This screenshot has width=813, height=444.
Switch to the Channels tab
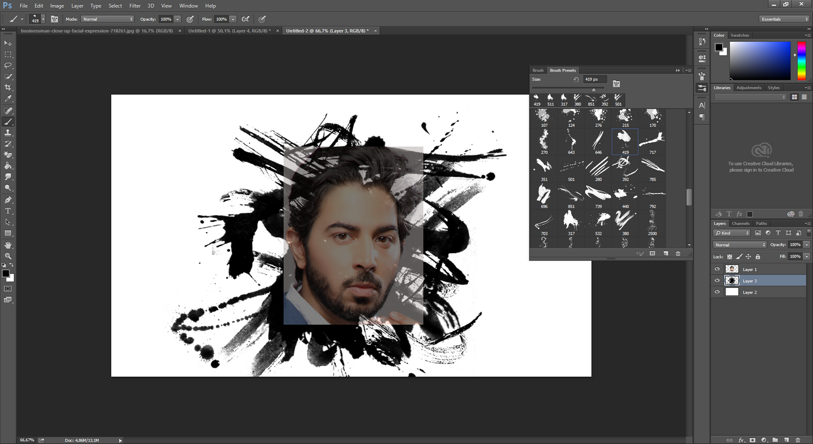coord(741,223)
